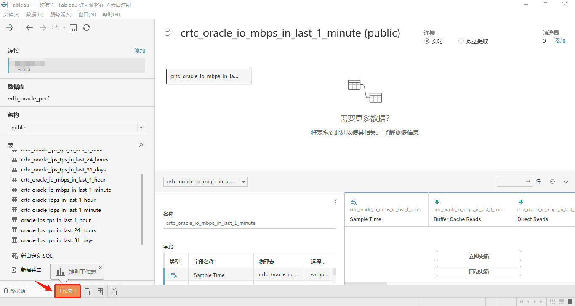Viewport: 575px width, 306px height.
Task: Expand the data source name dropdown arrow
Action: [x=173, y=33]
